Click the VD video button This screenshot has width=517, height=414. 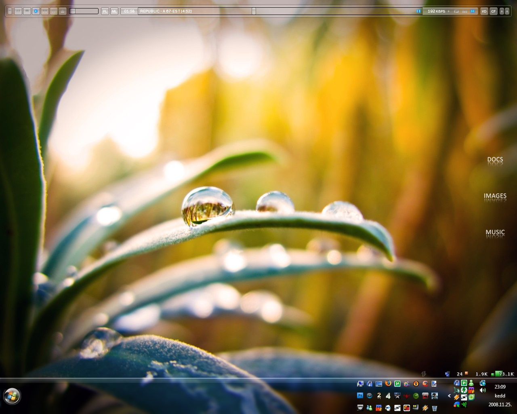point(484,11)
